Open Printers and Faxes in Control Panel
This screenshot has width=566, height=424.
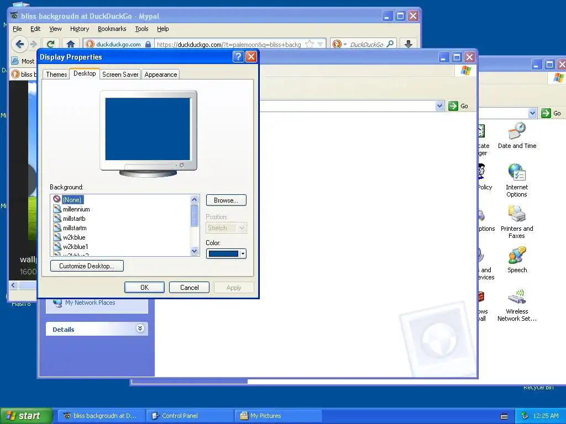[517, 222]
